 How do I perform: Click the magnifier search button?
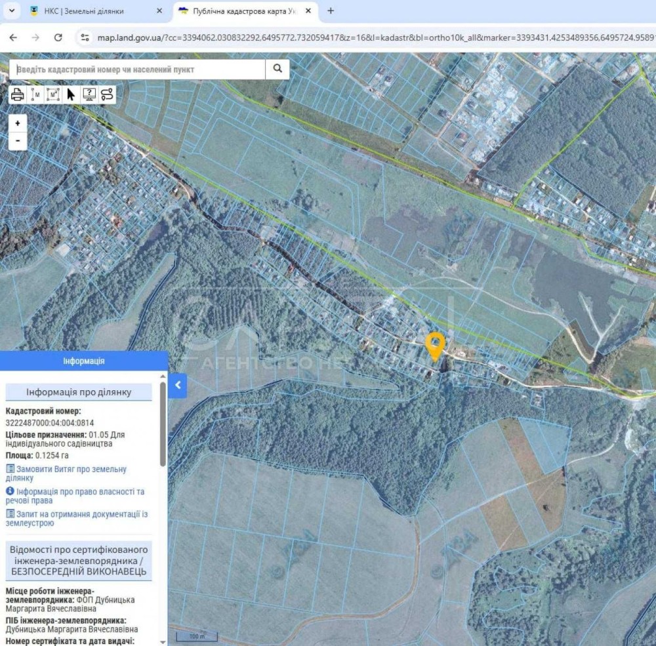point(277,69)
